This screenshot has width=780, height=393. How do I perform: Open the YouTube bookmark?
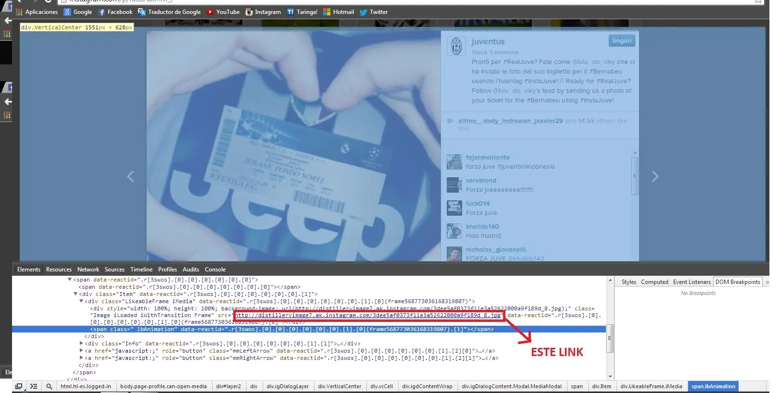[223, 12]
